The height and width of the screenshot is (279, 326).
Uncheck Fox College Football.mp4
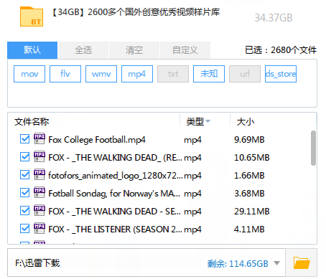click(24, 139)
